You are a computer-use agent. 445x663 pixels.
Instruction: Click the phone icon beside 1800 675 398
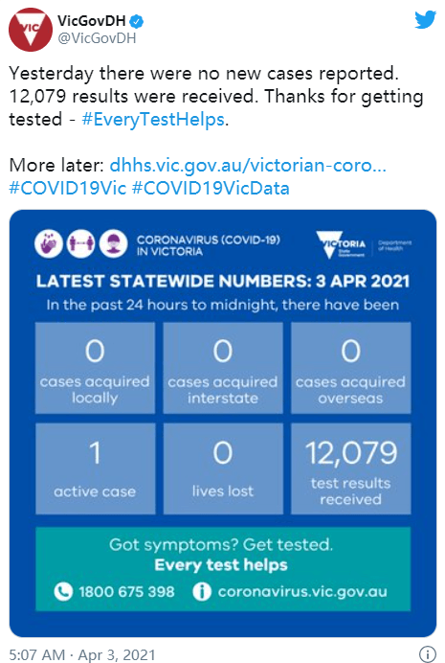pyautogui.click(x=63, y=591)
